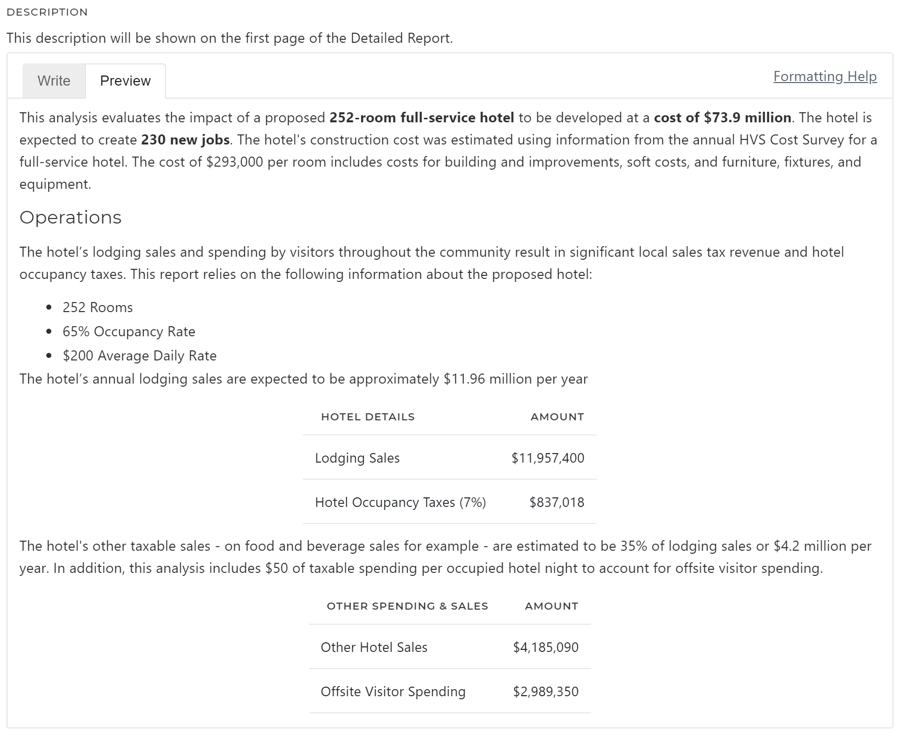
Task: Open the Formatting Help link
Action: point(825,76)
